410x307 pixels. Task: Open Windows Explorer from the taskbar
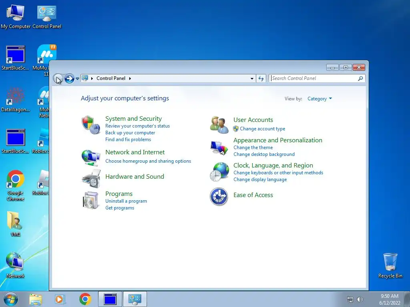[36, 299]
